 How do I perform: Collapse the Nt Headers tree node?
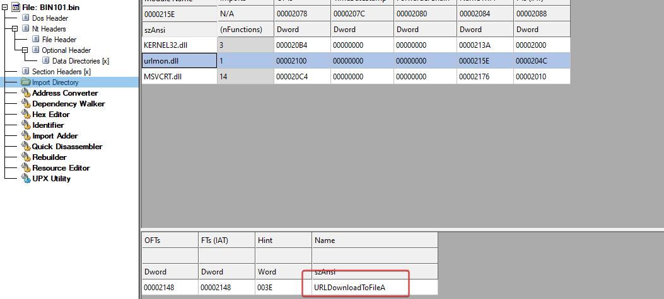point(15,29)
